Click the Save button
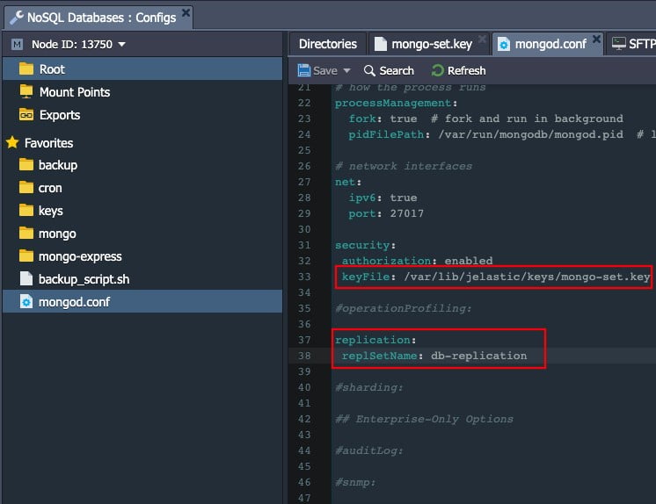Image resolution: width=656 pixels, height=504 pixels. (x=317, y=70)
